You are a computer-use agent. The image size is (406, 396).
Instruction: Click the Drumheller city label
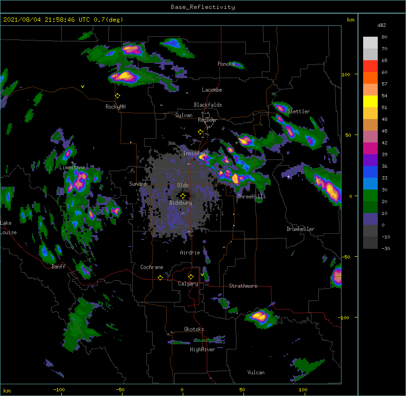300,229
